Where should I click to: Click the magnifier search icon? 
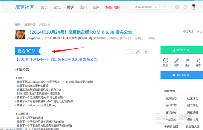pos(156,7)
